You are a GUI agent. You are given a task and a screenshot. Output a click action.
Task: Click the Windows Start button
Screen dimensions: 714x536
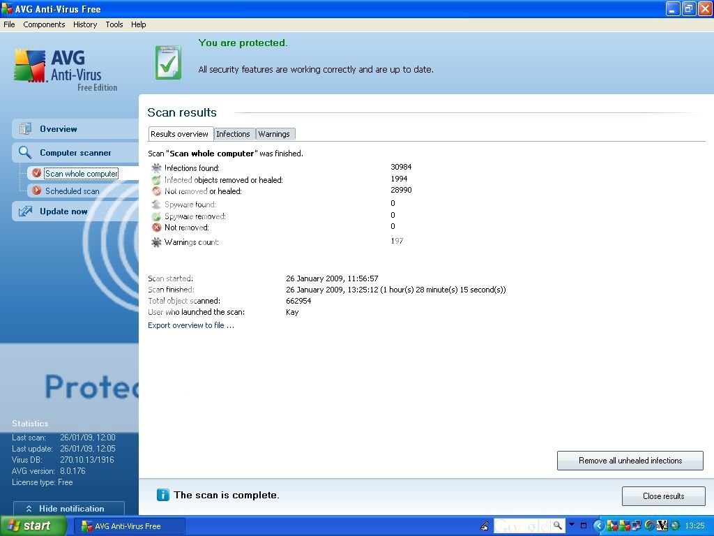coord(32,526)
